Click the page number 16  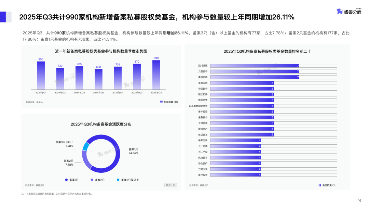(359, 201)
